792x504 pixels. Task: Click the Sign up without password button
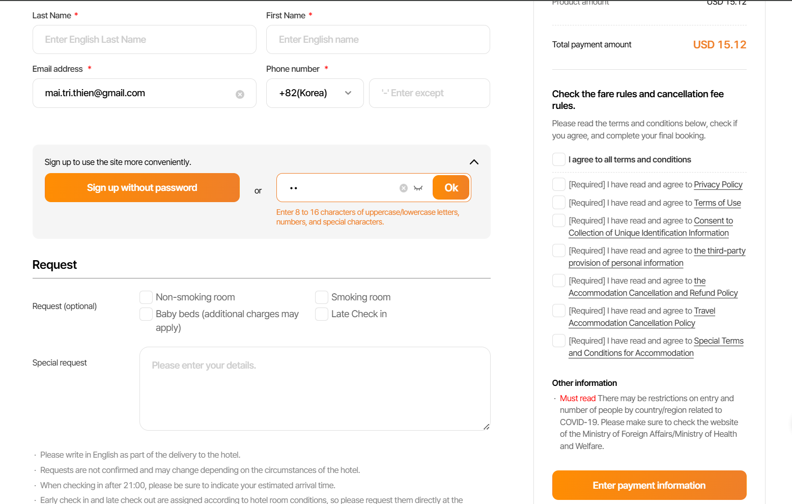tap(142, 188)
